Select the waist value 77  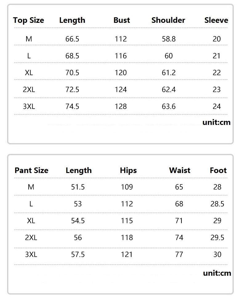(x=179, y=254)
